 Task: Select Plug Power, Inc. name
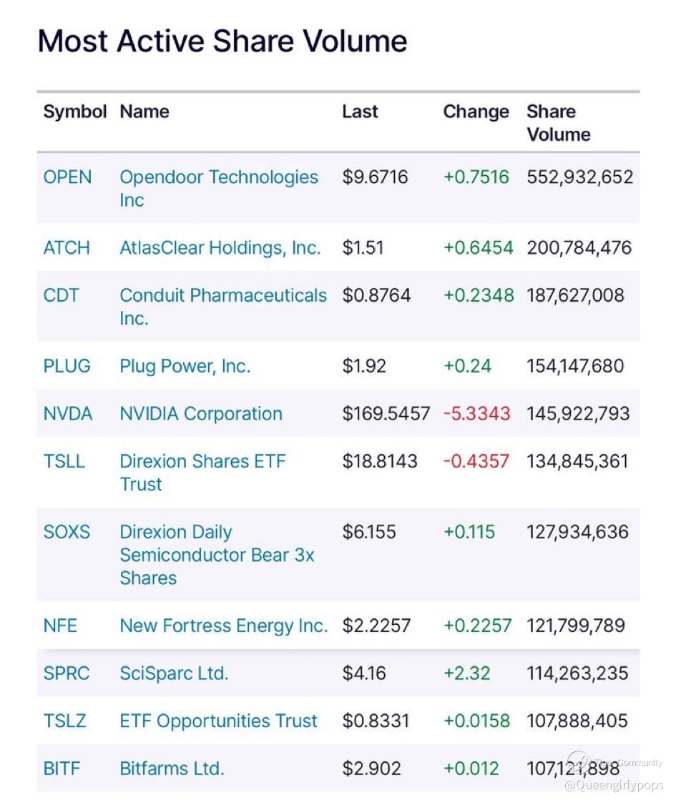tap(185, 366)
